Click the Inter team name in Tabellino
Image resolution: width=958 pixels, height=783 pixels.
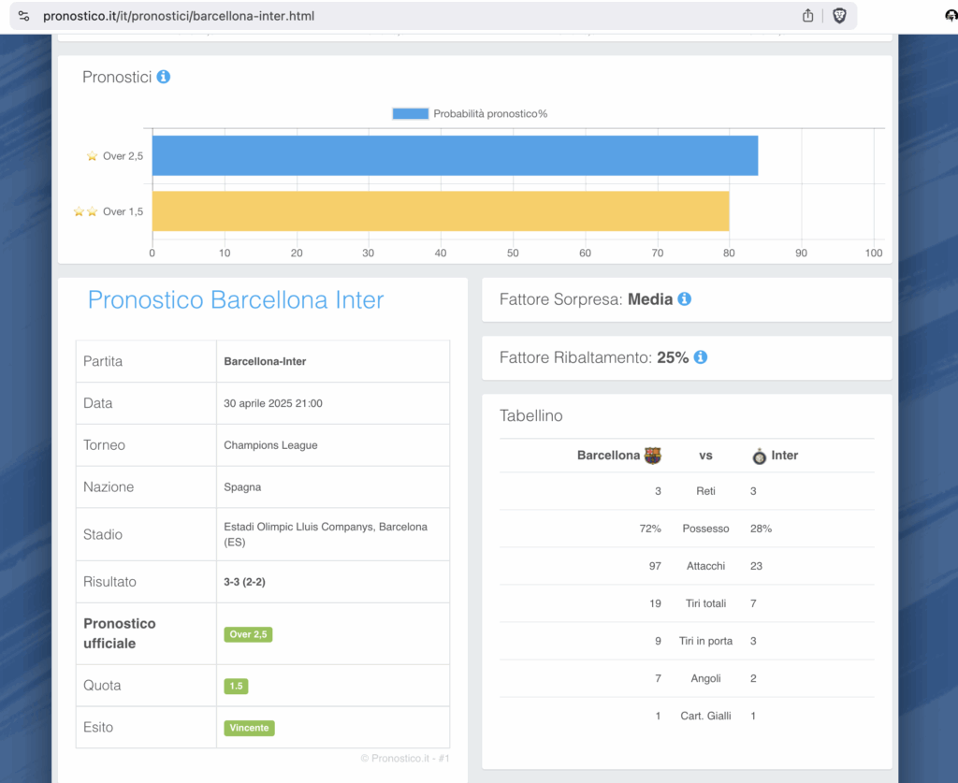[785, 456]
